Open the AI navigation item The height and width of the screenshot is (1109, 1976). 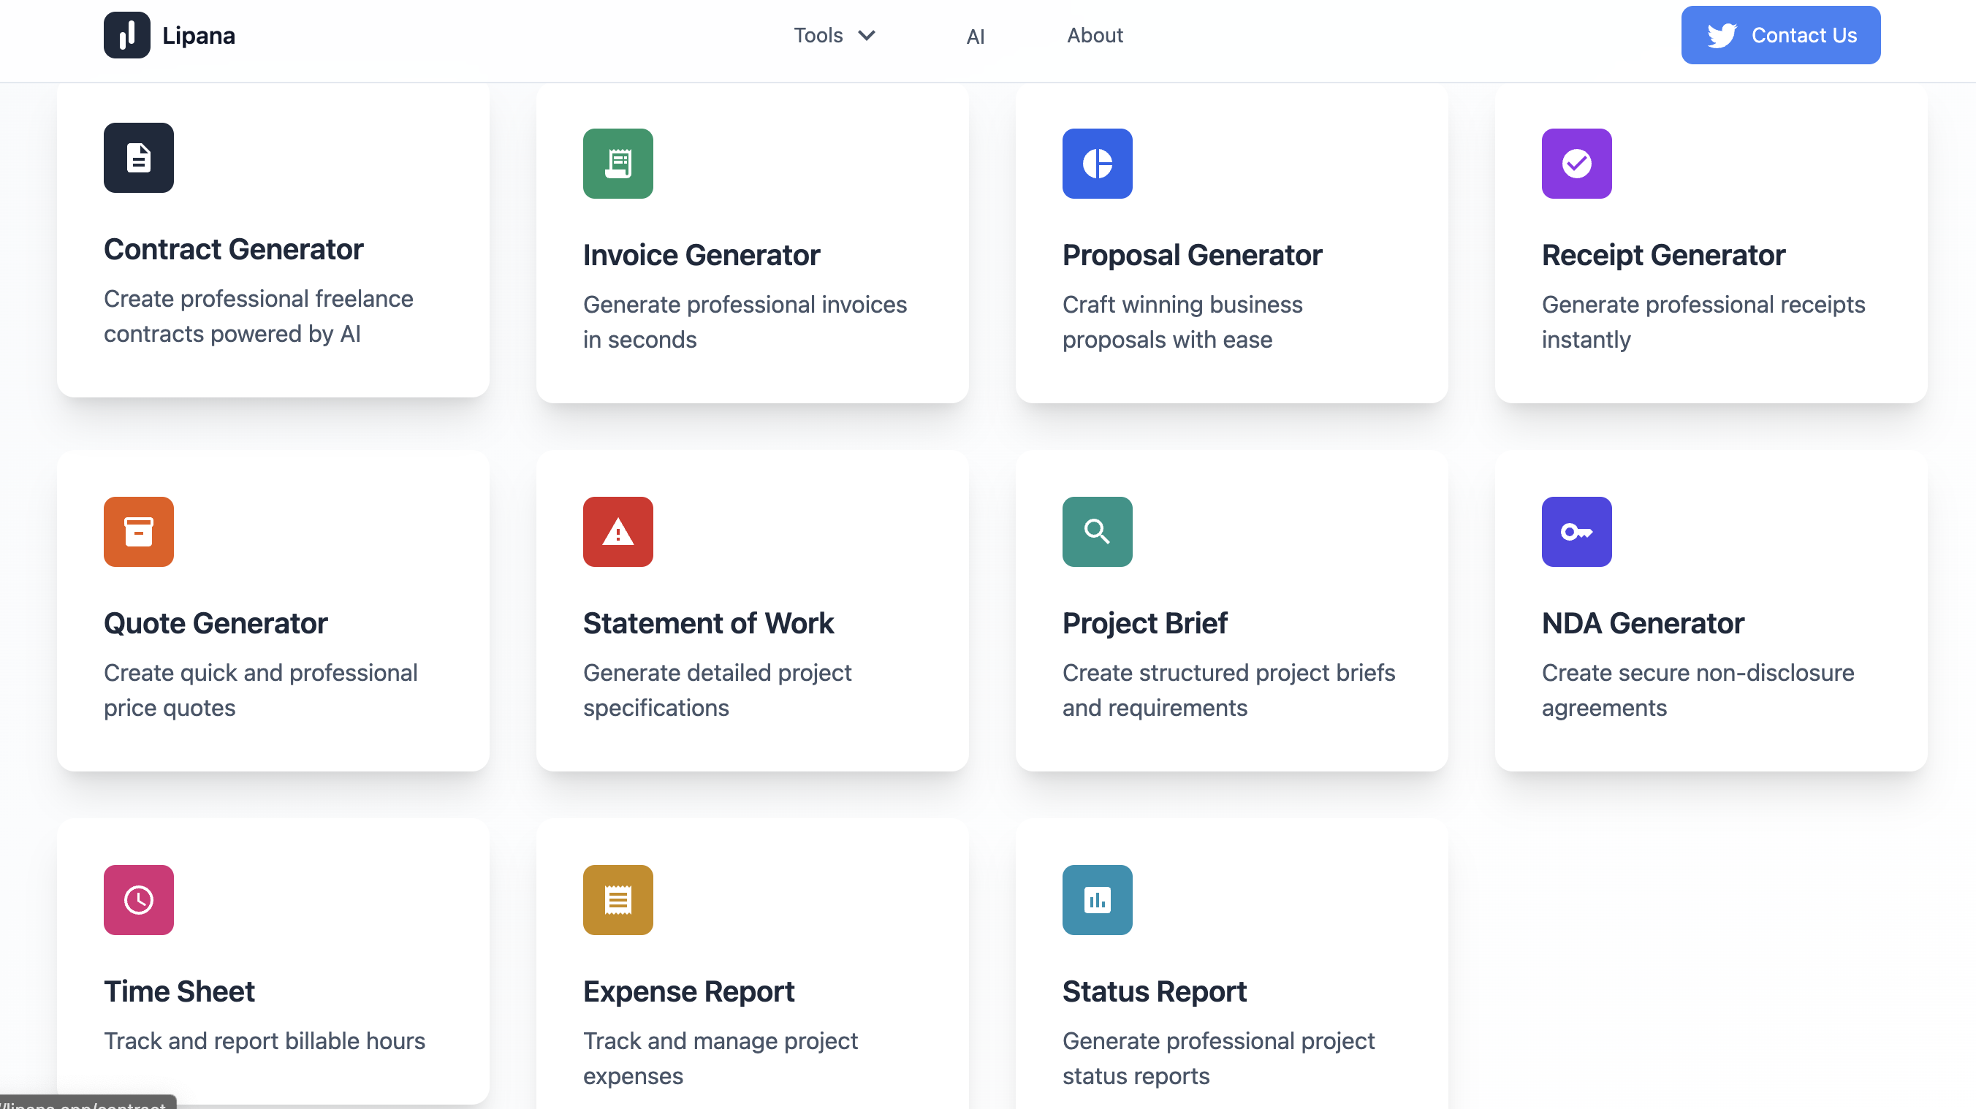click(x=975, y=37)
